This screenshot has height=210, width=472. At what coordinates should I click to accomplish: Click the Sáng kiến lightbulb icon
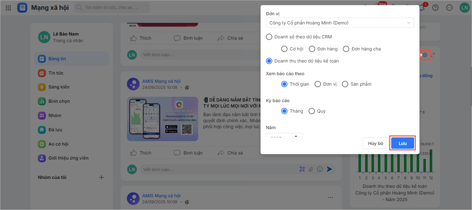pyautogui.click(x=42, y=87)
